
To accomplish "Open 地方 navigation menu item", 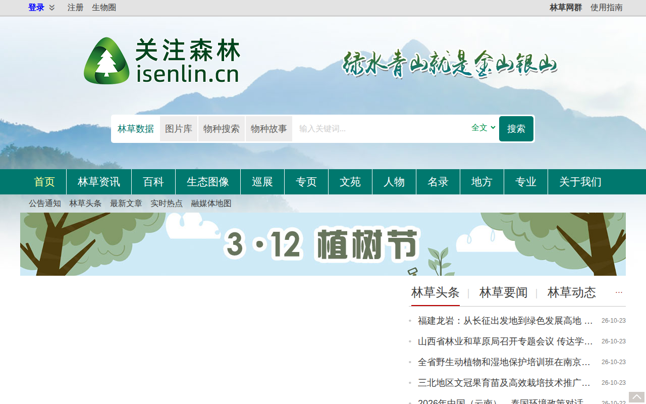I will tap(482, 182).
